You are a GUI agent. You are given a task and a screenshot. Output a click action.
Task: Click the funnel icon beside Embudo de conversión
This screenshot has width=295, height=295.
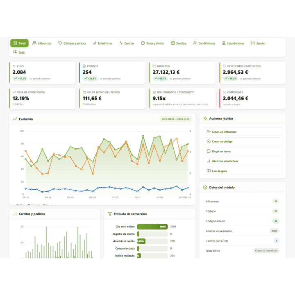(110, 214)
